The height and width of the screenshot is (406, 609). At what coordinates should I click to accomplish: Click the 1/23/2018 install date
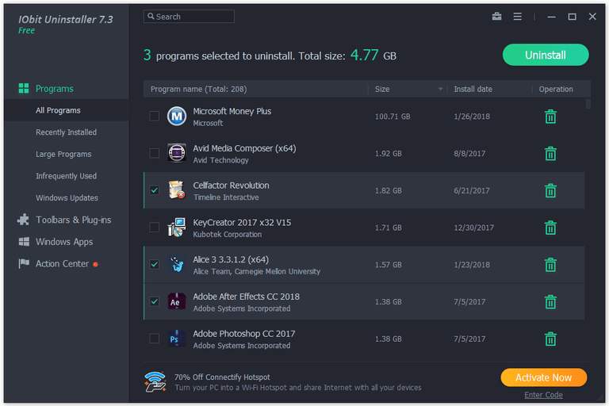click(472, 265)
